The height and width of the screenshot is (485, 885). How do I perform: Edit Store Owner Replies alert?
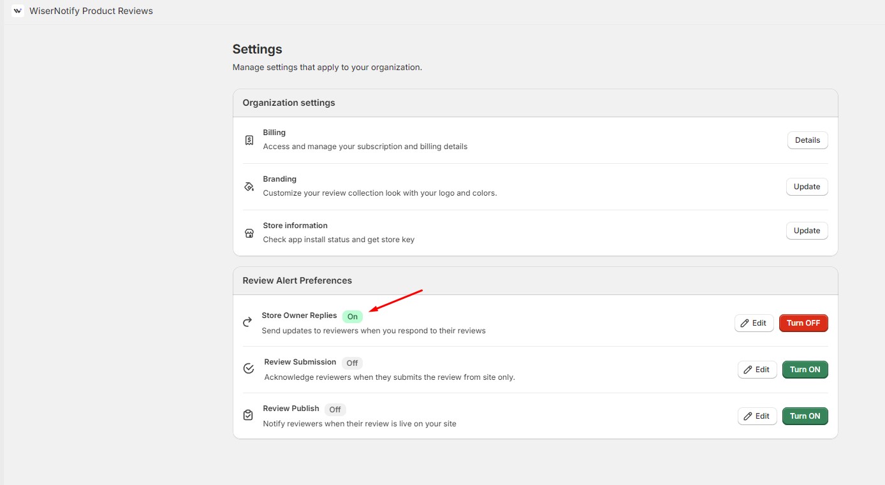754,323
